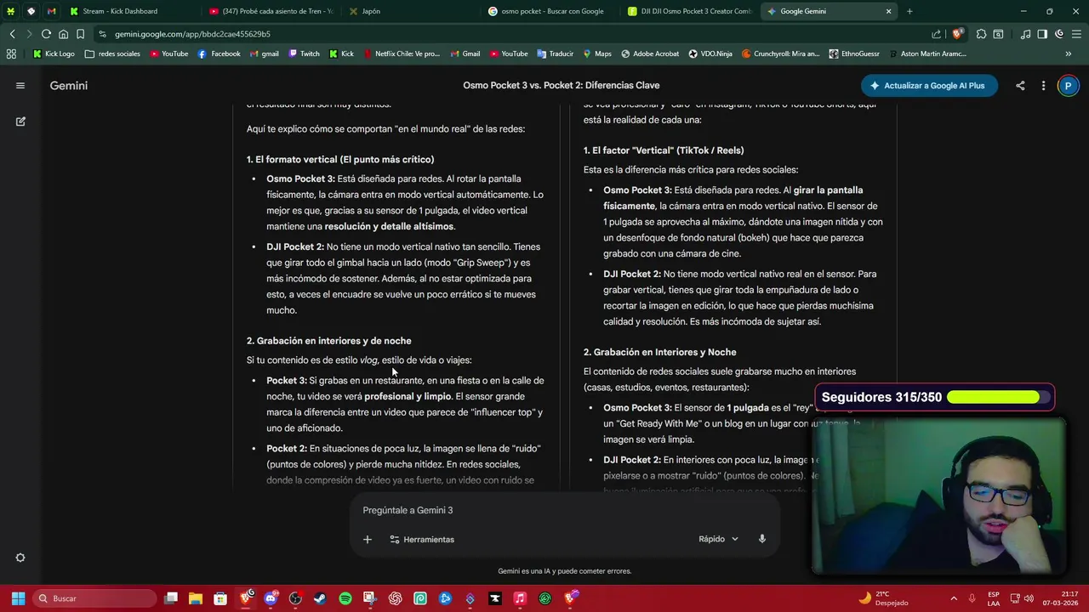The height and width of the screenshot is (612, 1089).
Task: Open the Twitch bookmark
Action: tap(304, 54)
